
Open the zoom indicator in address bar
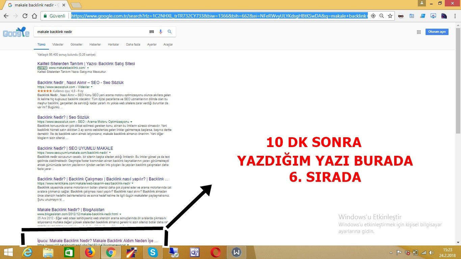pos(381,16)
